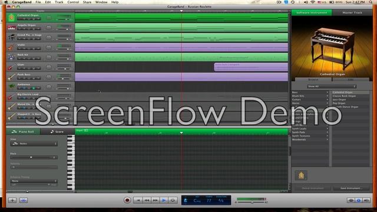Select the Angelic Organ track icon
Screen dimensions: 377x212
point(11,28)
